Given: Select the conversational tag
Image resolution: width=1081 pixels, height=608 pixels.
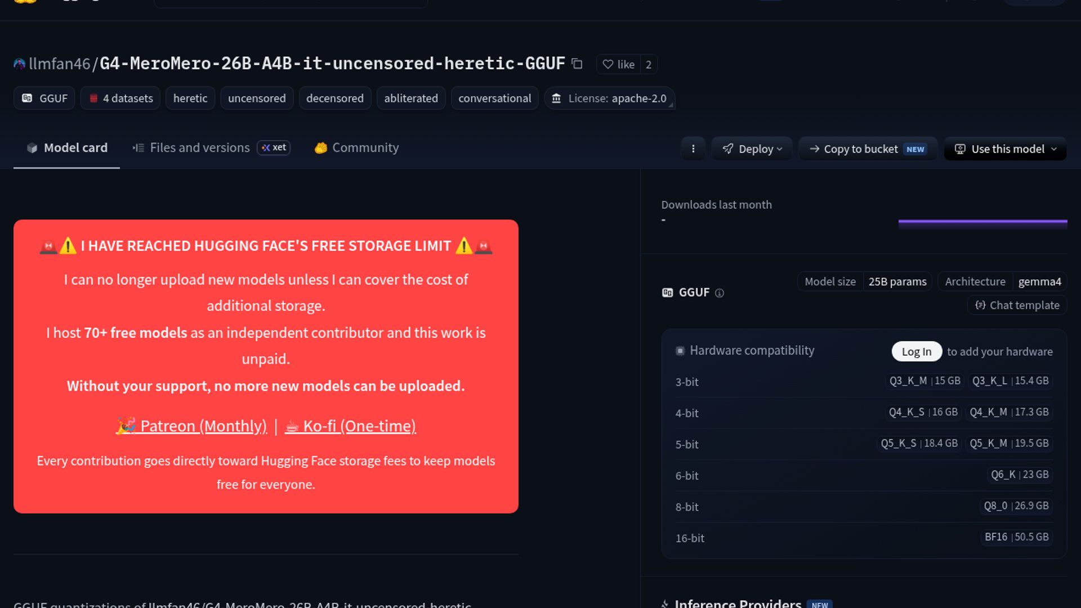Looking at the screenshot, I should 495,98.
